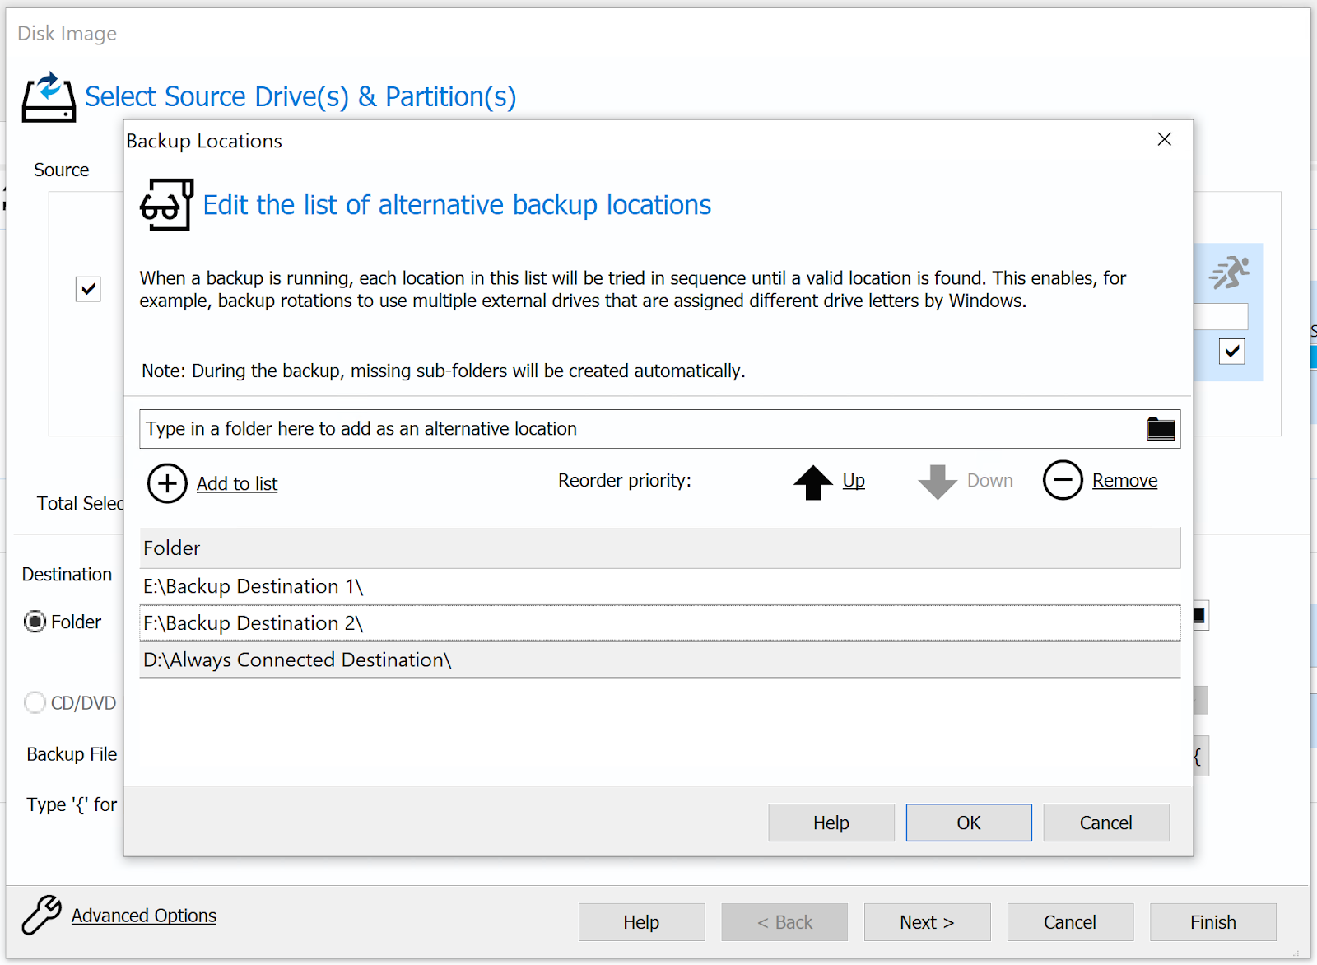
Task: Click the running figure icon at right
Action: point(1230,273)
